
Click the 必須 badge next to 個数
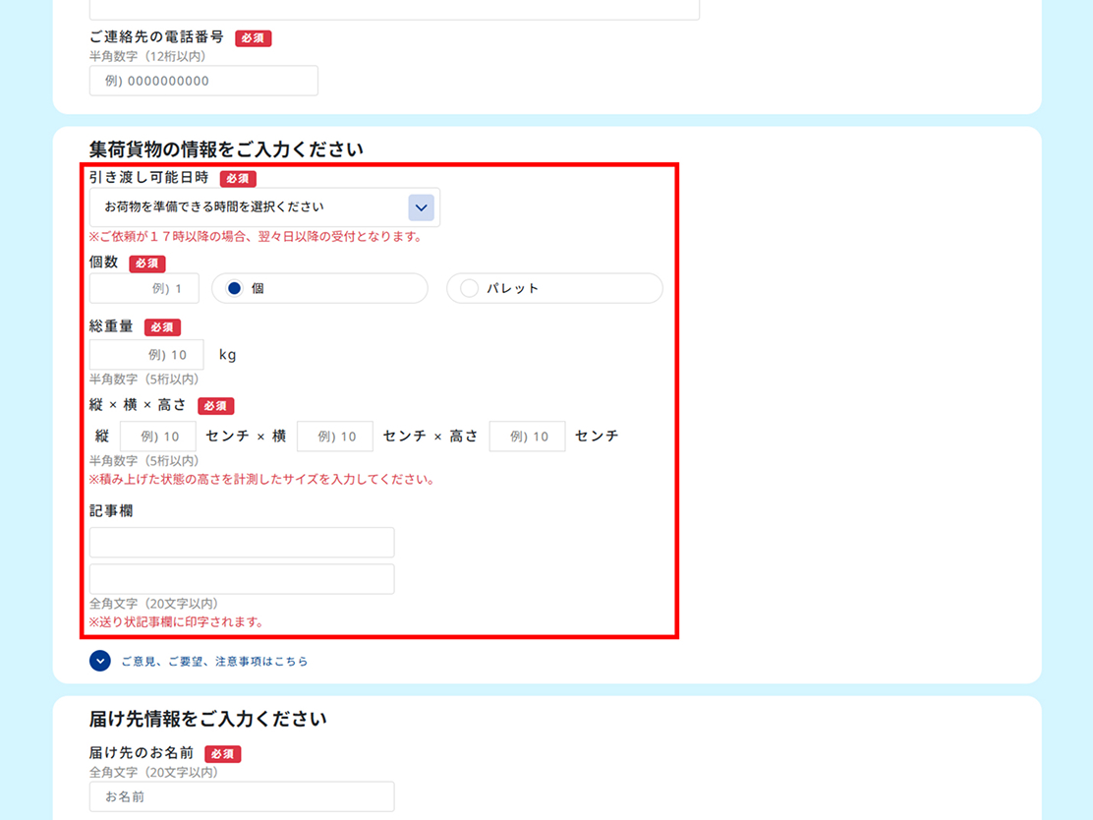click(147, 264)
